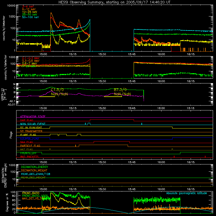Click the 'Absolute geomagnetic latitude' label

[x=187, y=193]
